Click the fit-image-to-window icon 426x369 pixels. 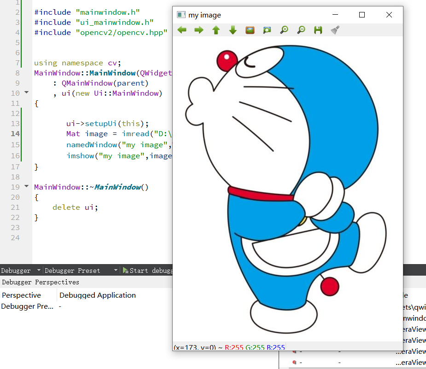pyautogui.click(x=267, y=30)
